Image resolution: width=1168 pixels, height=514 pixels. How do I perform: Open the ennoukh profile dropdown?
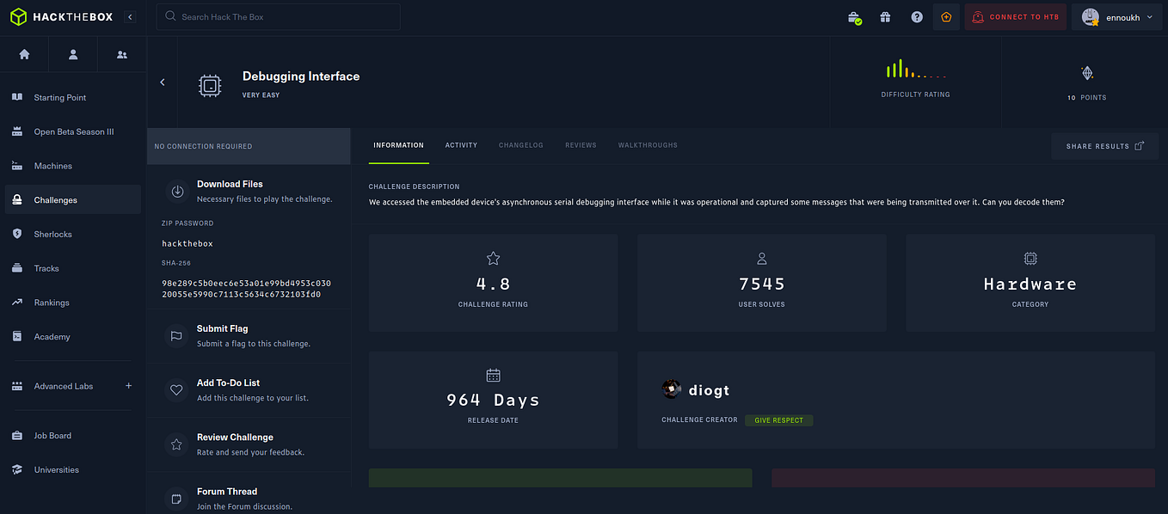[1116, 16]
